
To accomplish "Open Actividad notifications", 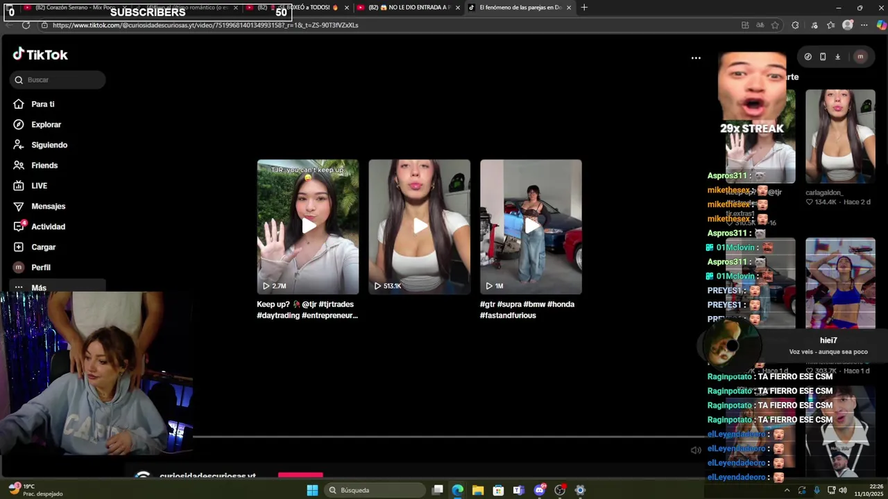I will pyautogui.click(x=39, y=227).
